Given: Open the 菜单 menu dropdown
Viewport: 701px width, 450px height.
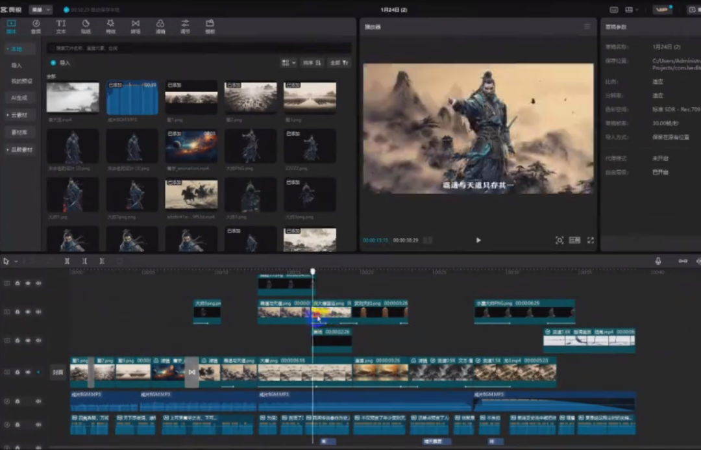Looking at the screenshot, I should pos(41,9).
